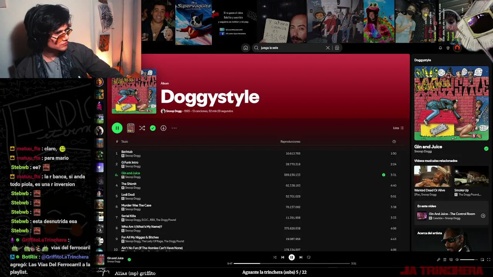Click the large album art in the right panel
This screenshot has width=493, height=277.
(451, 103)
